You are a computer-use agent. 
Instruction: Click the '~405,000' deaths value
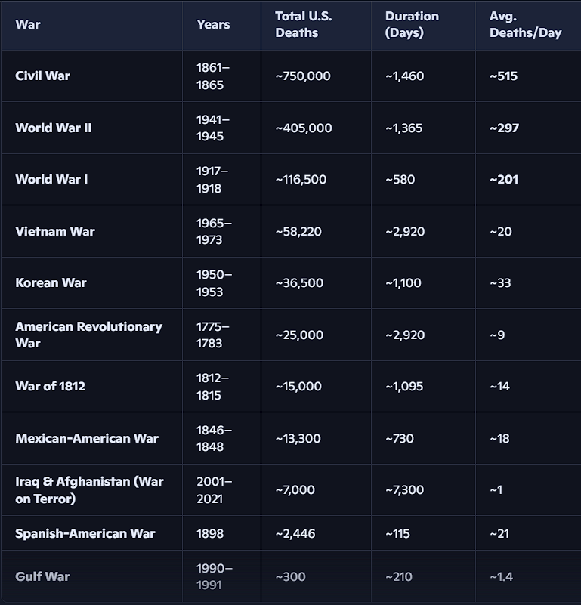pos(304,128)
